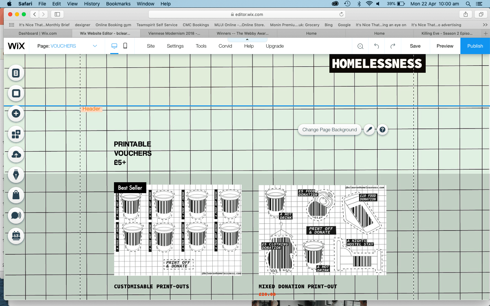The width and height of the screenshot is (490, 306).
Task: Open the Bookings calendar icon
Action: (x=16, y=236)
